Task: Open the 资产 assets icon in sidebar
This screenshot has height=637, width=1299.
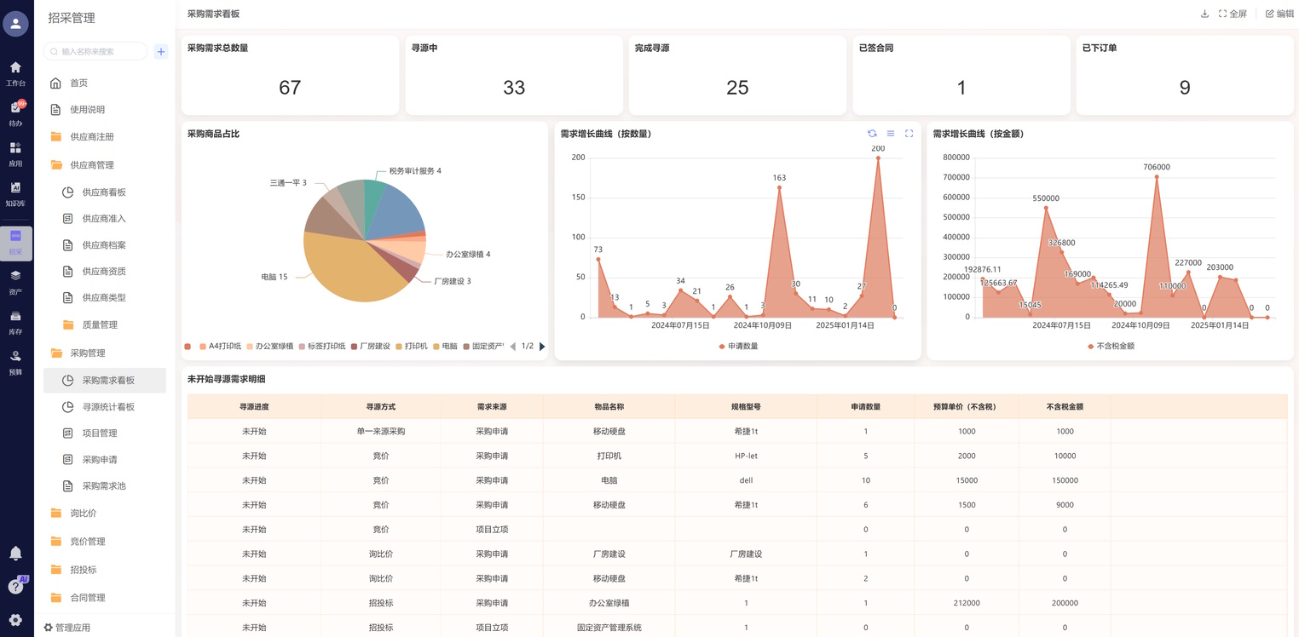Action: coord(15,282)
